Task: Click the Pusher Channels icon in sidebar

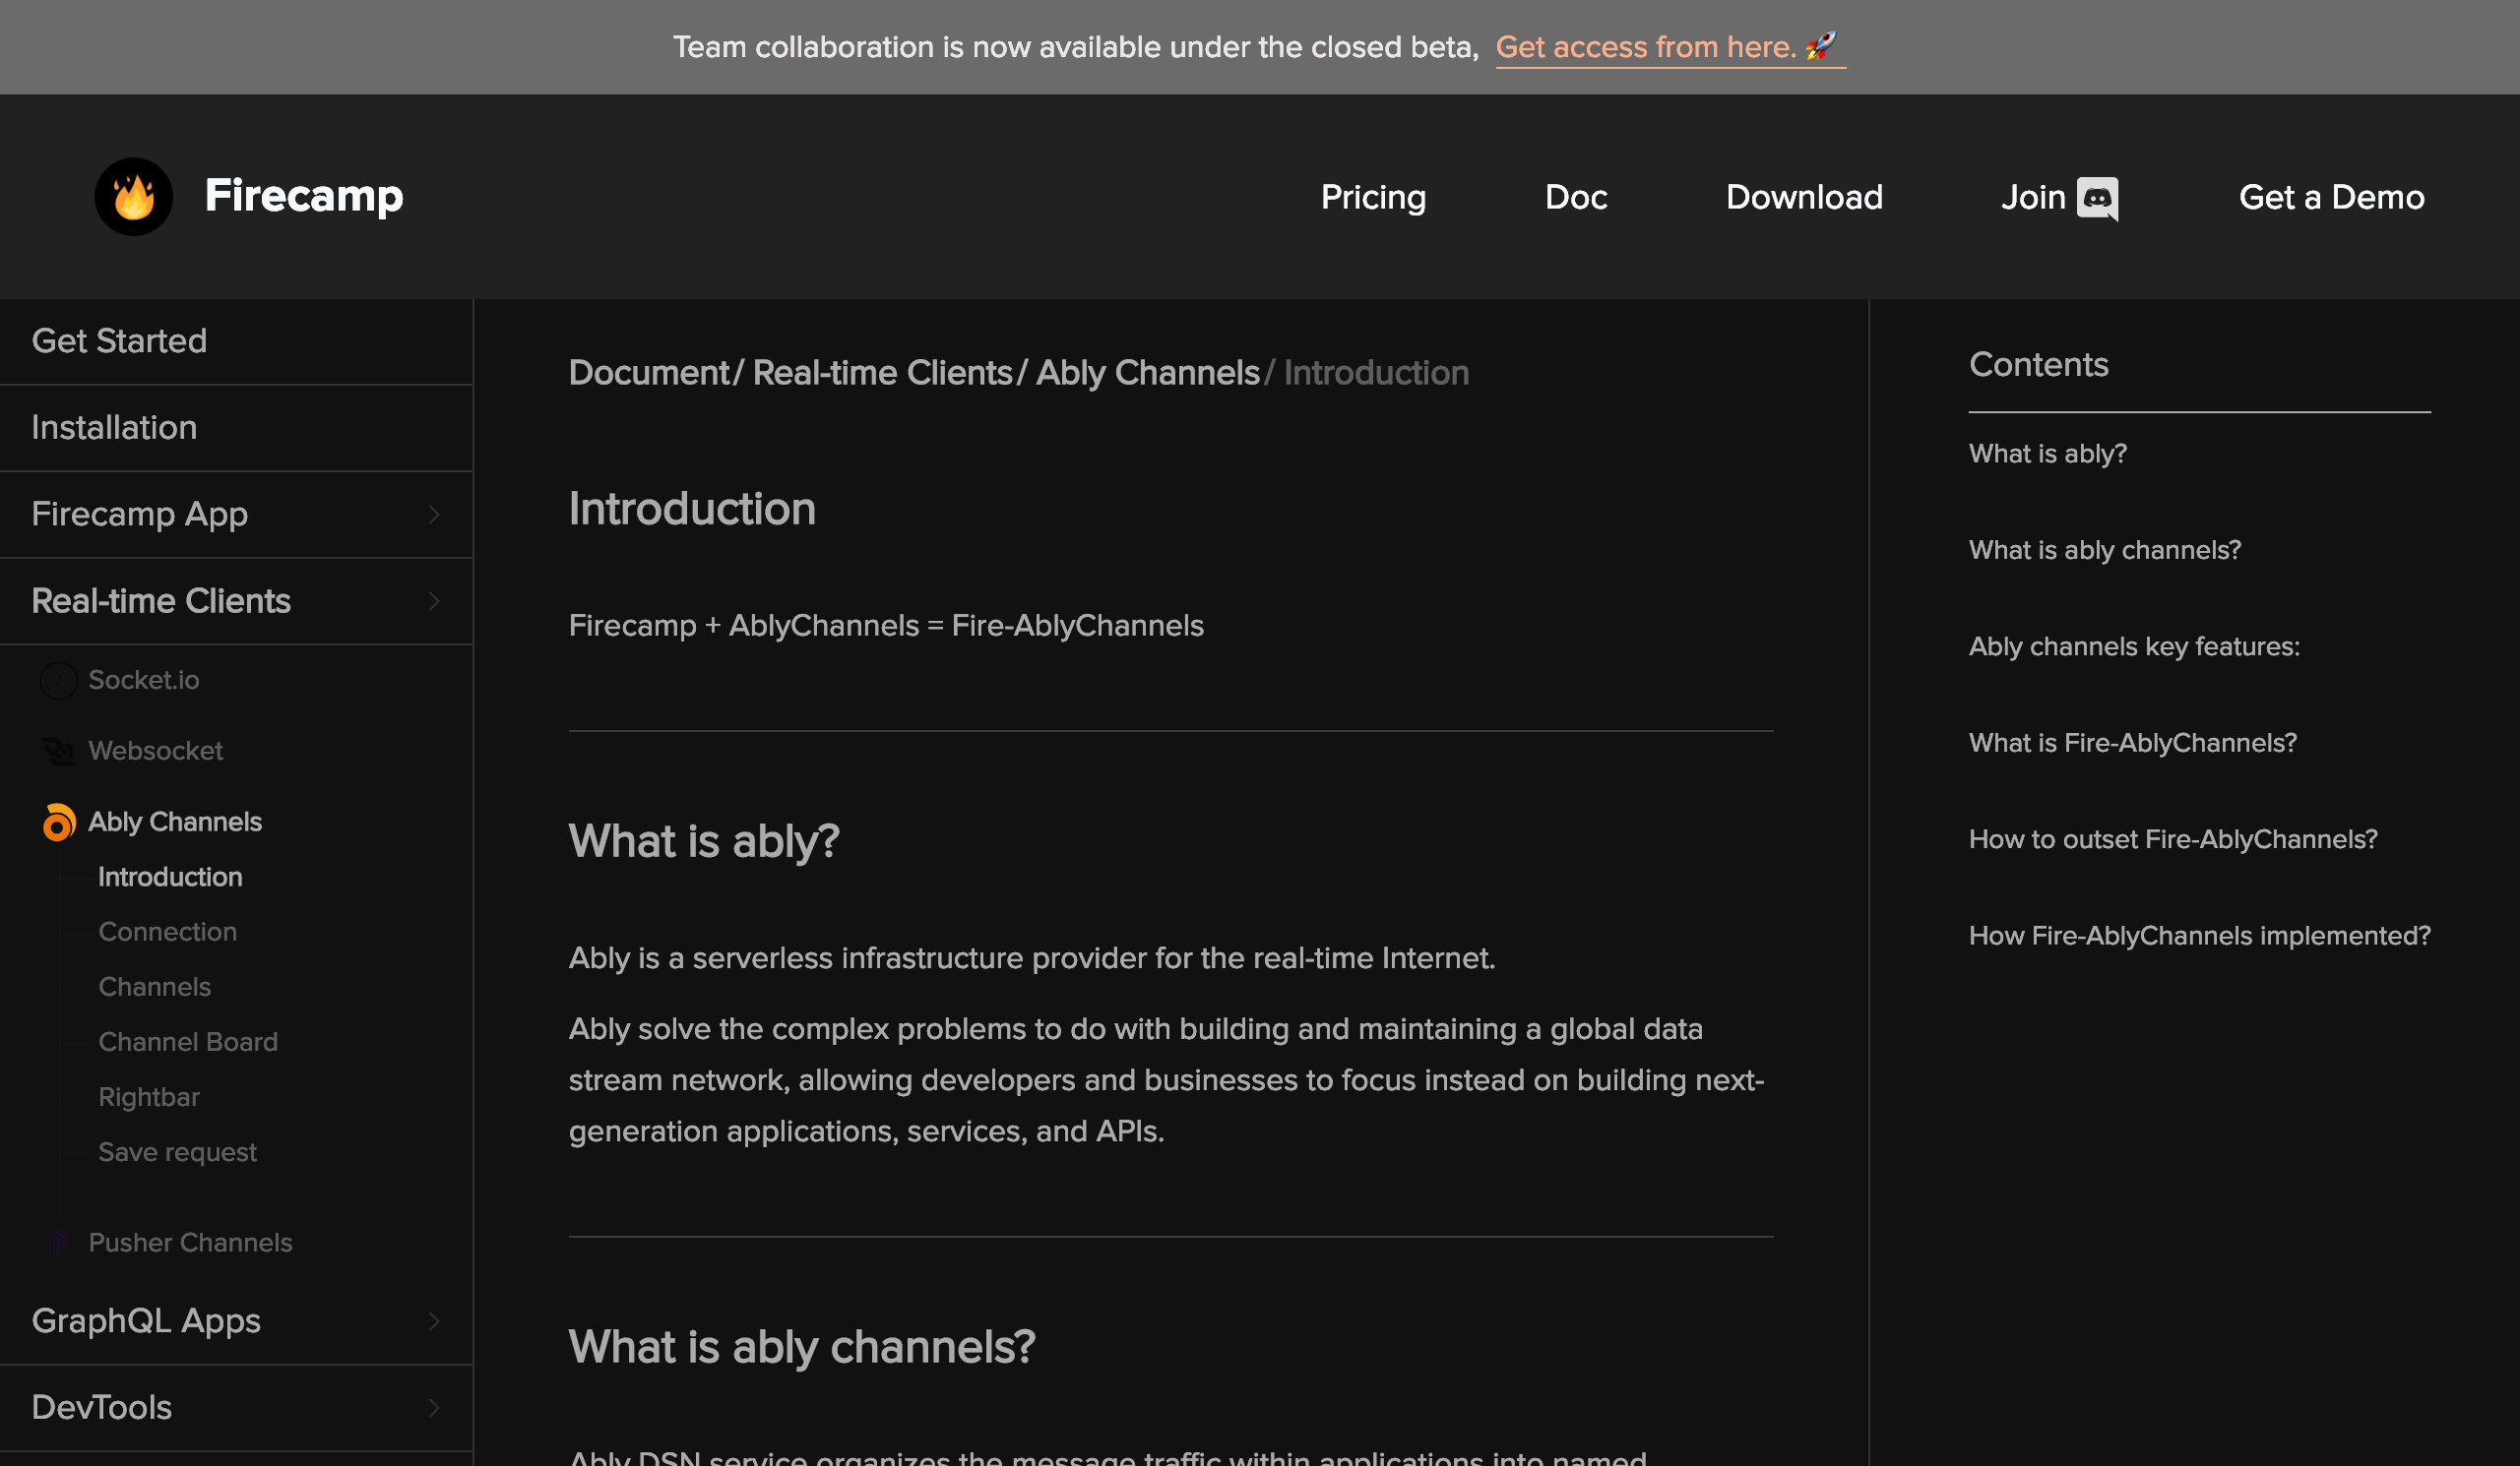Action: pos(58,1242)
